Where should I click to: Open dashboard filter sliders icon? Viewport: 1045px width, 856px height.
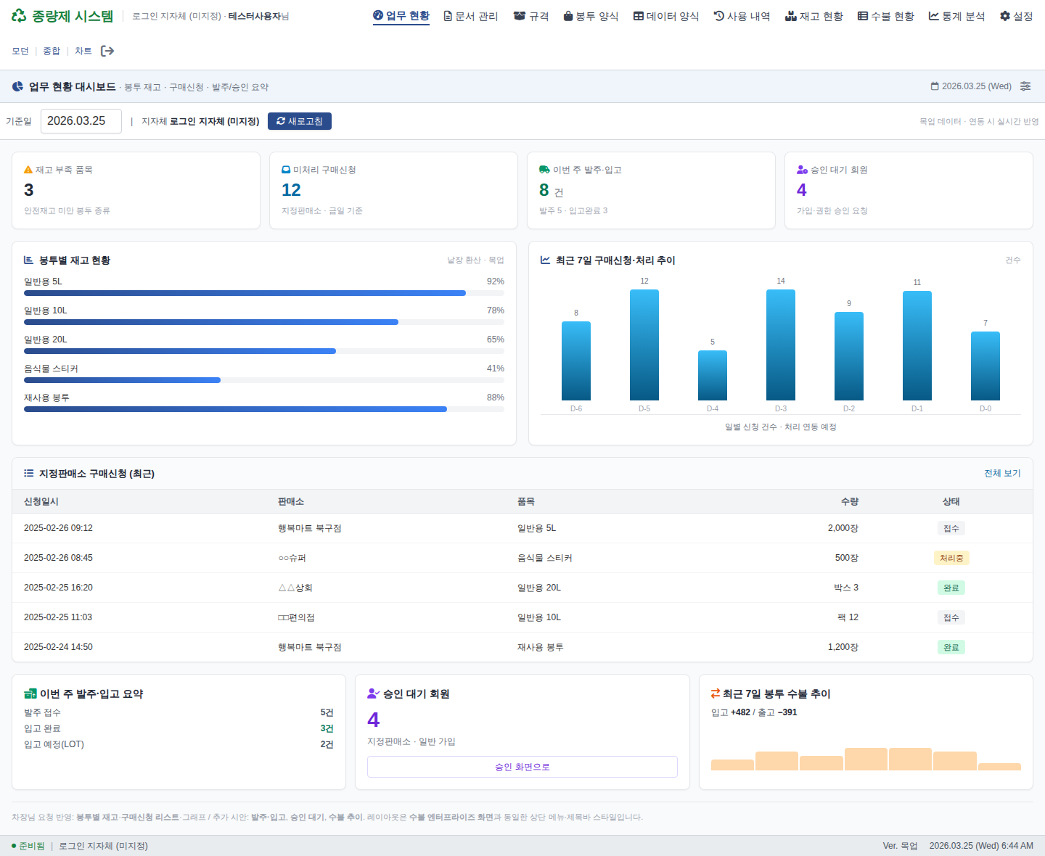tap(1025, 86)
